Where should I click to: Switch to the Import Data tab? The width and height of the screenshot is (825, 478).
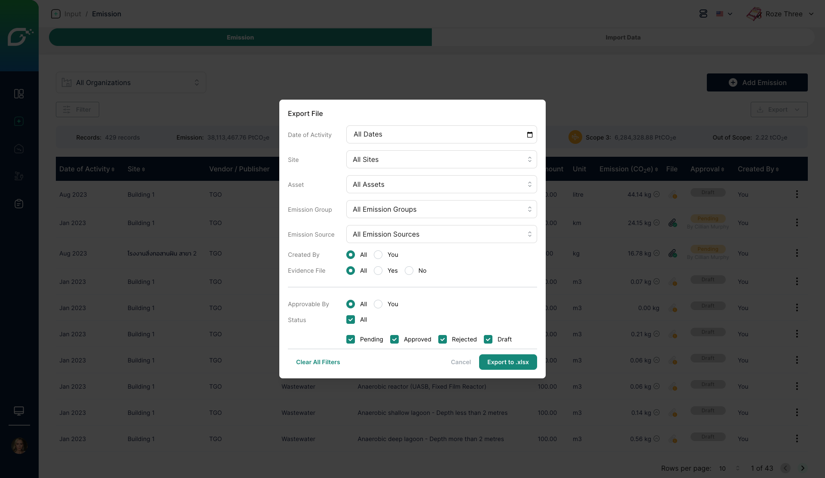[623, 37]
